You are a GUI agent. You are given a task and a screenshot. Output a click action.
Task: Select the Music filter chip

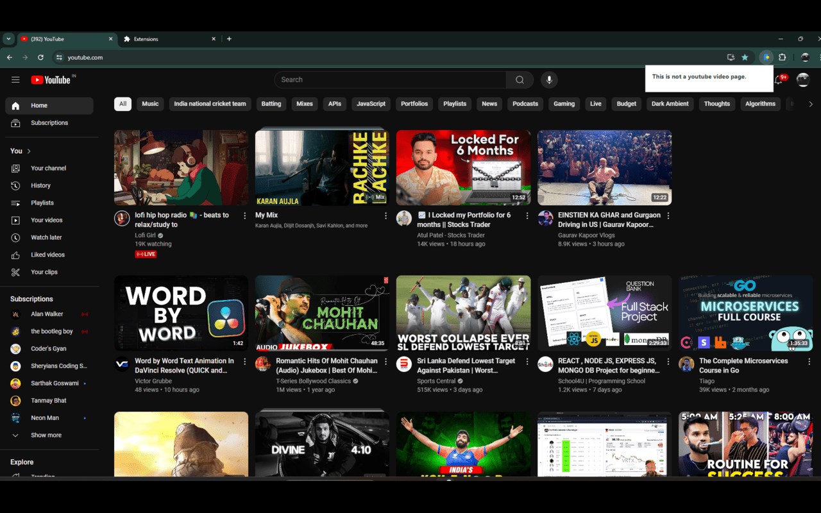click(150, 104)
